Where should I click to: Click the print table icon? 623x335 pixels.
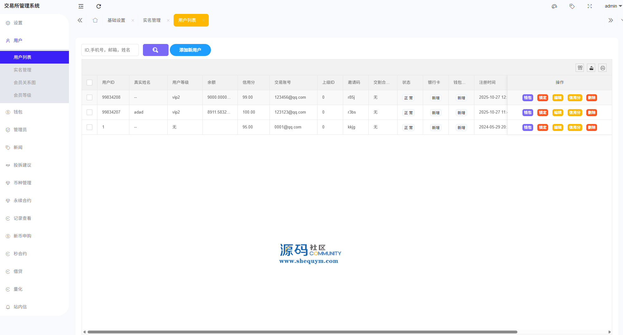pyautogui.click(x=602, y=68)
